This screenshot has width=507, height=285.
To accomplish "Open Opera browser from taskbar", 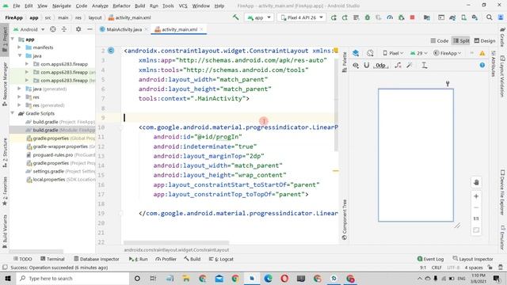I will click(284, 279).
